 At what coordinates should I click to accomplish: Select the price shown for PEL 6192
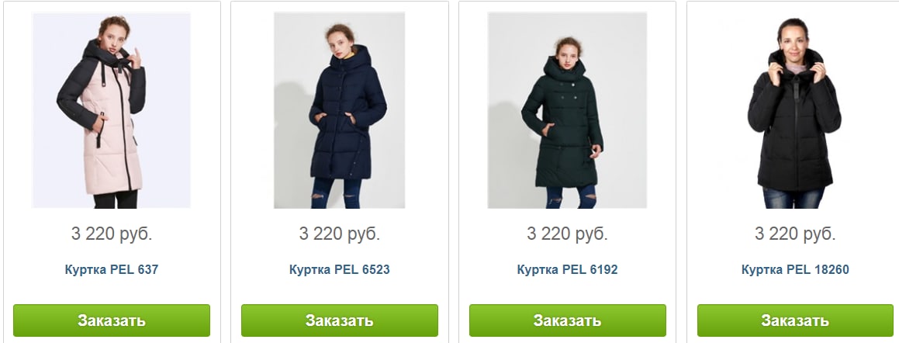(x=567, y=234)
